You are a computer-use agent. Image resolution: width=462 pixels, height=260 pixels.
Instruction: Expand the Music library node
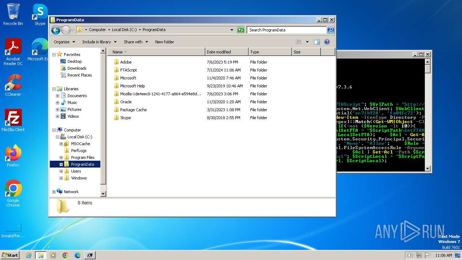coord(57,103)
